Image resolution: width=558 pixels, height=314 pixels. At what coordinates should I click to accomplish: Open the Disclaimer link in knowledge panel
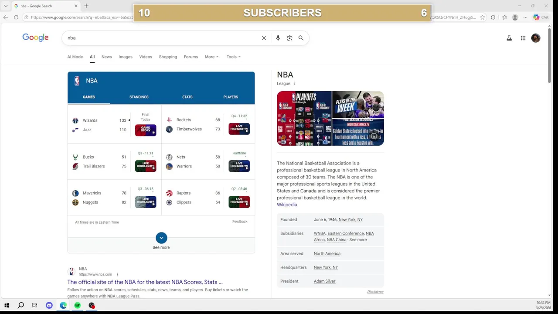coord(375,292)
